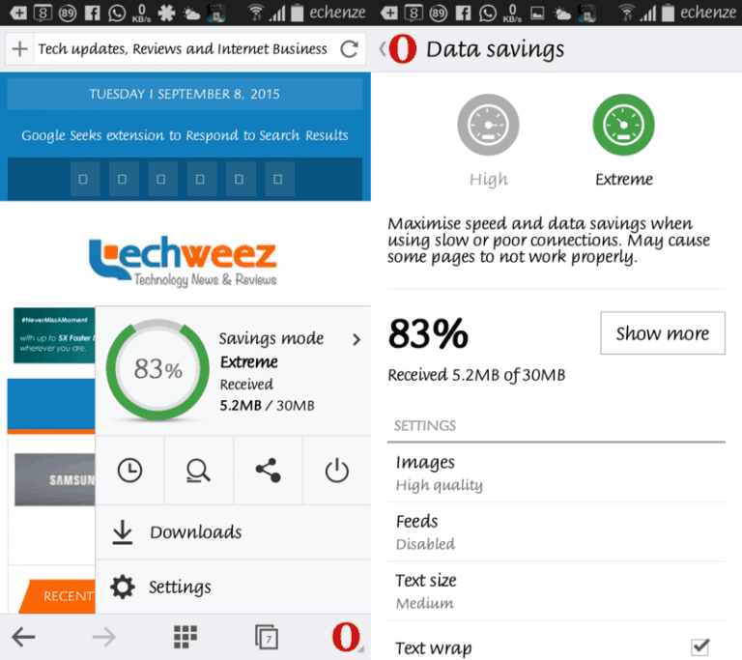Viewport: 742px width, 660px height.
Task: Tap the find-in-page magnifier icon
Action: pos(198,471)
